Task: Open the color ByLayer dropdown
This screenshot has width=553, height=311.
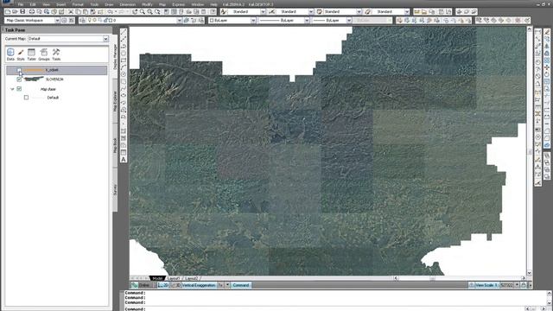Action: pos(253,21)
